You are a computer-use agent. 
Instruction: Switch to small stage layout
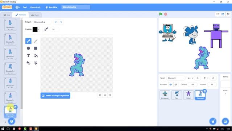point(217,14)
